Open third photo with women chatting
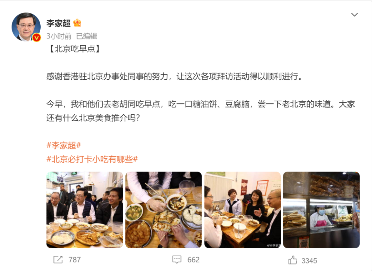 242,210
